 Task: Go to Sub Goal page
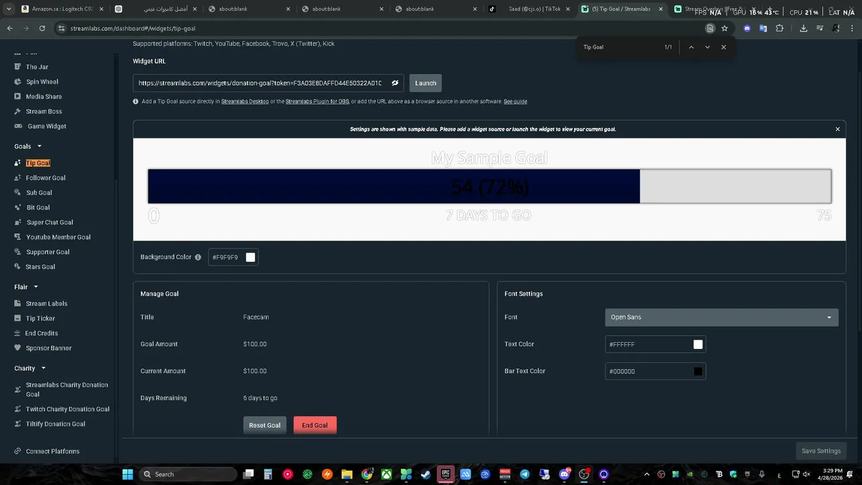[38, 193]
